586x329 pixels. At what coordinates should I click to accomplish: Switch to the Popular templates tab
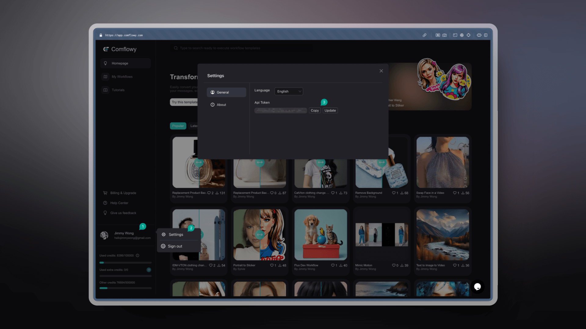[x=178, y=126]
